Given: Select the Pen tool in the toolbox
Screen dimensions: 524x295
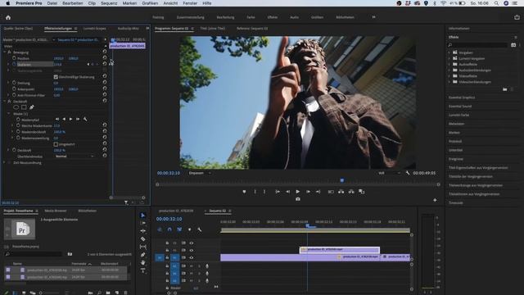Looking at the screenshot, I should coord(142,255).
